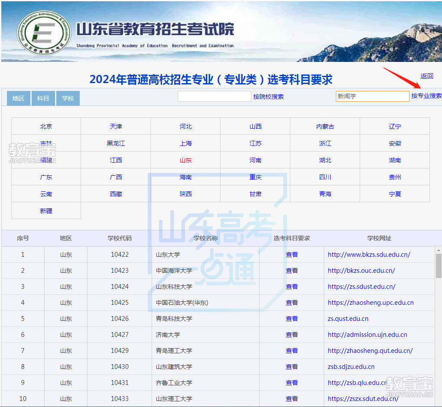Image resolution: width=442 pixels, height=407 pixels.
Task: Select the highlighted 山东 region
Action: tap(185, 160)
